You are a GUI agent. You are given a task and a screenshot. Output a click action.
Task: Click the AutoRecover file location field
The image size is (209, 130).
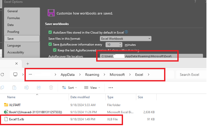click(x=151, y=56)
